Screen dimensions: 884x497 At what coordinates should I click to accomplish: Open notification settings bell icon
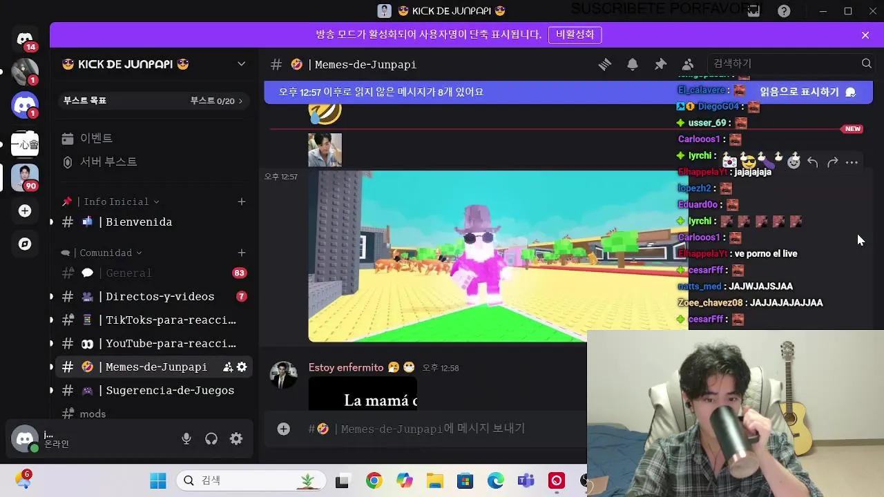tap(633, 64)
